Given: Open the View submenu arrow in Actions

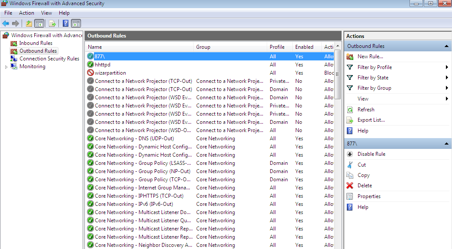Looking at the screenshot, I should (x=447, y=99).
